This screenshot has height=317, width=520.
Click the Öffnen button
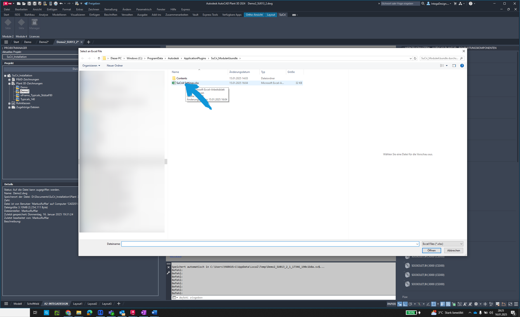pos(431,251)
